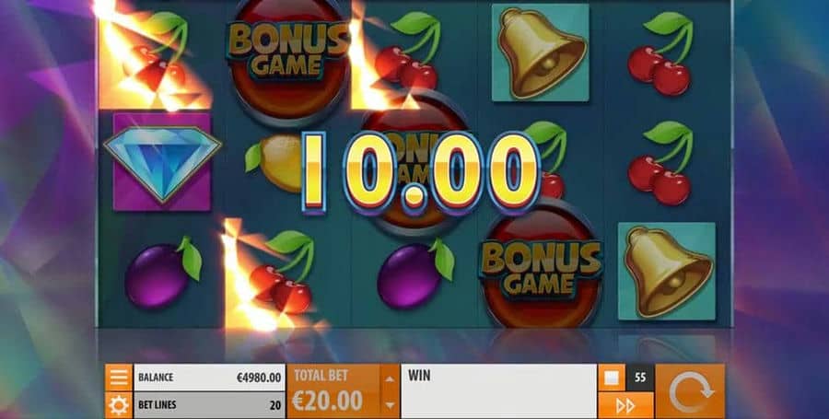Increase total bet with the up arrow
This screenshot has width=829, height=419.
pyautogui.click(x=390, y=378)
